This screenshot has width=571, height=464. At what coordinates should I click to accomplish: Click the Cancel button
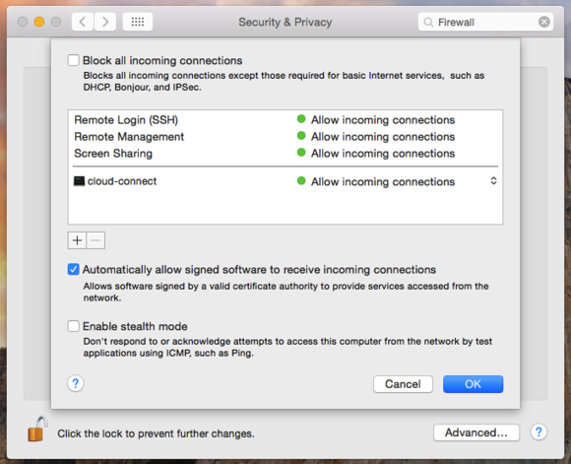point(403,384)
